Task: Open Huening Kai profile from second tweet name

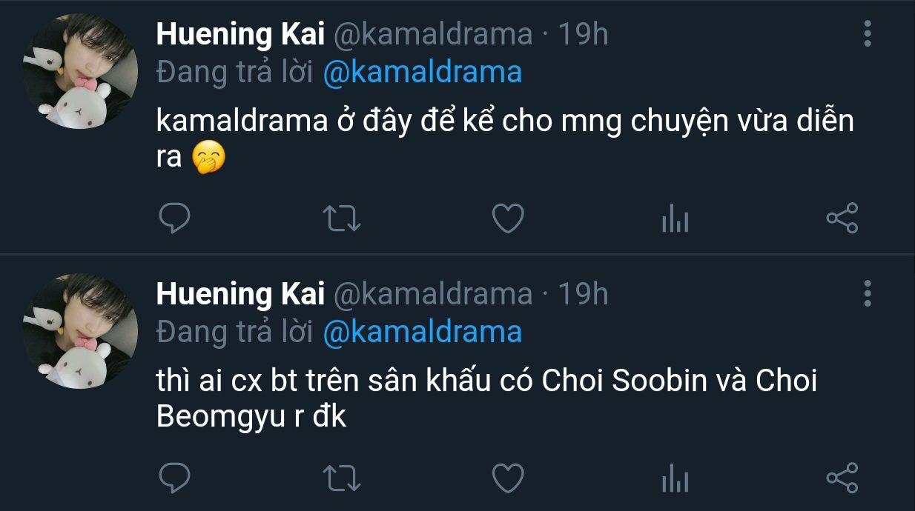Action: pyautogui.click(x=240, y=294)
